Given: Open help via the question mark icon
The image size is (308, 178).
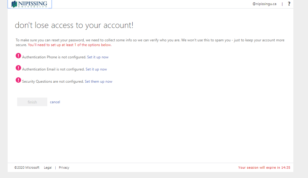Looking at the screenshot, I should [x=289, y=4].
